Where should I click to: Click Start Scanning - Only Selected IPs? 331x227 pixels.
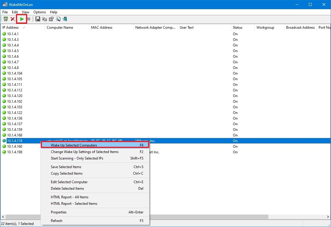point(77,158)
